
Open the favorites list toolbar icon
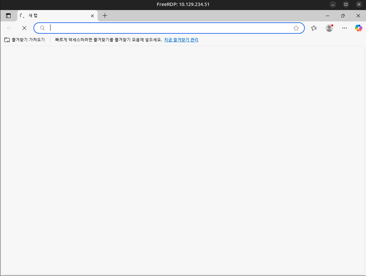(314, 28)
